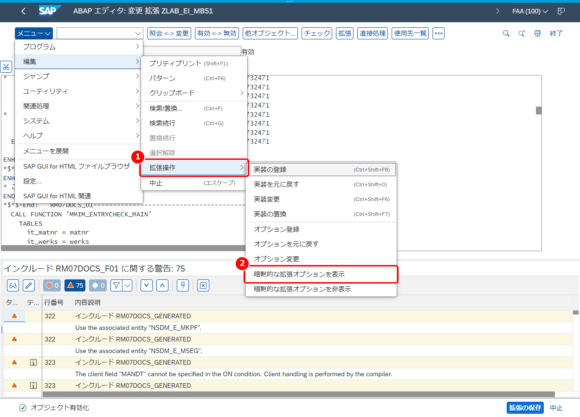Jump to next message with the down arrow
Screen dimensions: 580x417
(x=147, y=285)
